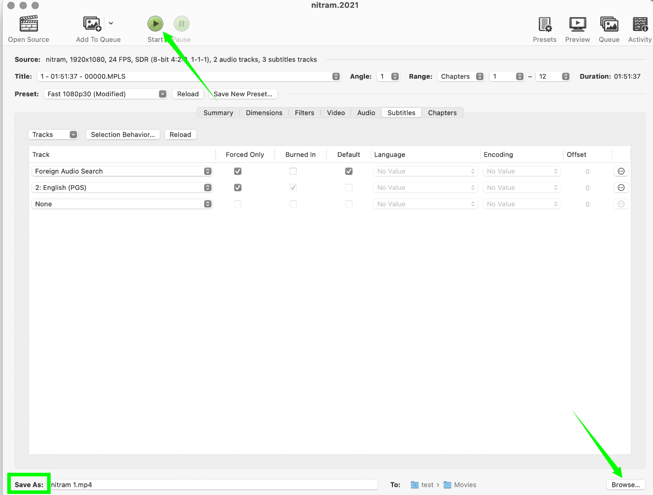Screen dimensions: 653x495
Task: Open the Activity log icon
Action: (x=640, y=24)
